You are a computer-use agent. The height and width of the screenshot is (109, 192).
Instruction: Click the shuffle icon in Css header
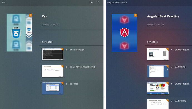coord(98,2)
